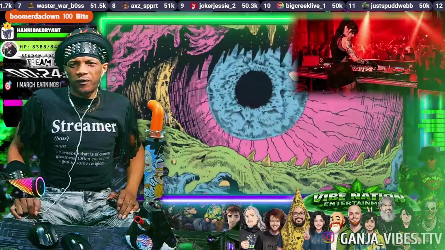Click the boomerdaclown 100 Bits alert
Viewport: 445px width, 250px height.
(x=49, y=16)
